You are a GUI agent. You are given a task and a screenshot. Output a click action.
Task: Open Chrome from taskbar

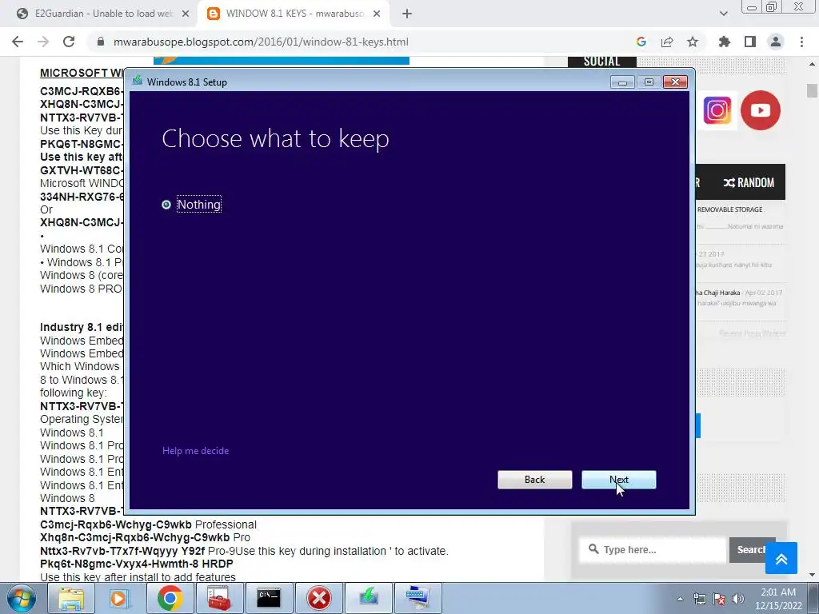[170, 598]
